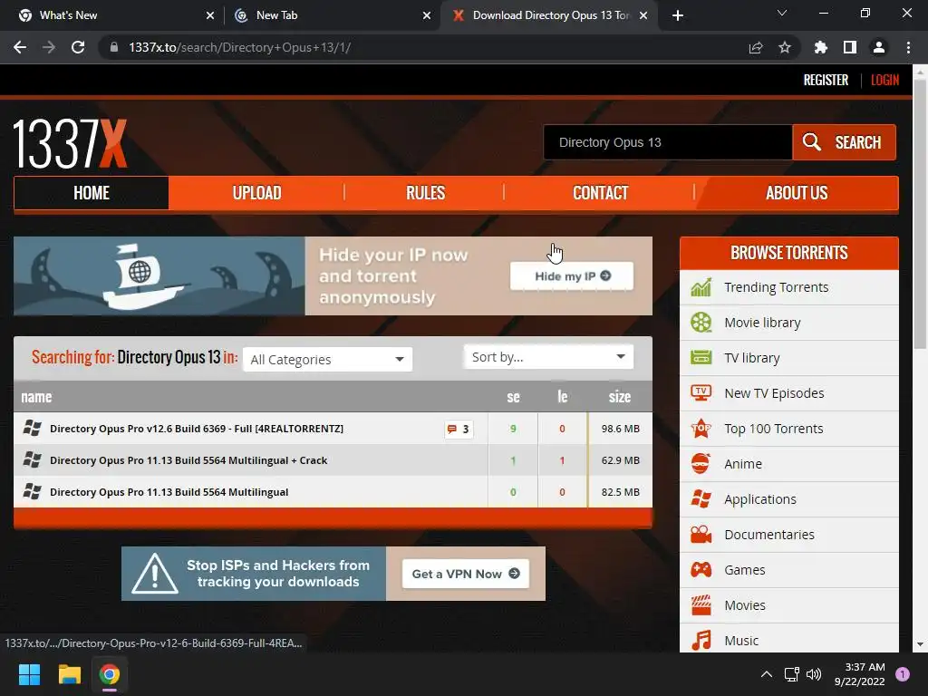
Task: Click the browser address bar URL
Action: tap(239, 47)
